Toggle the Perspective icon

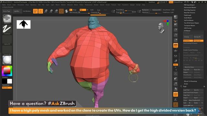coord(176,45)
